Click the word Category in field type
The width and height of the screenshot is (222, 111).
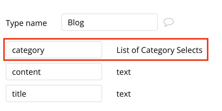tap(158, 51)
